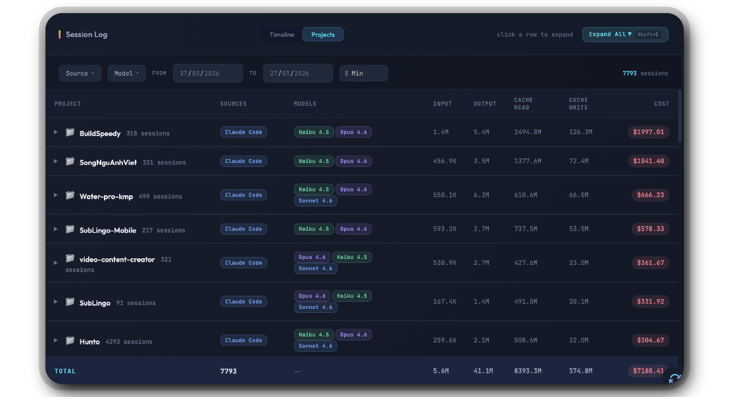The width and height of the screenshot is (729, 397).
Task: Click the Claude Code tag for Hunto
Action: pyautogui.click(x=243, y=340)
